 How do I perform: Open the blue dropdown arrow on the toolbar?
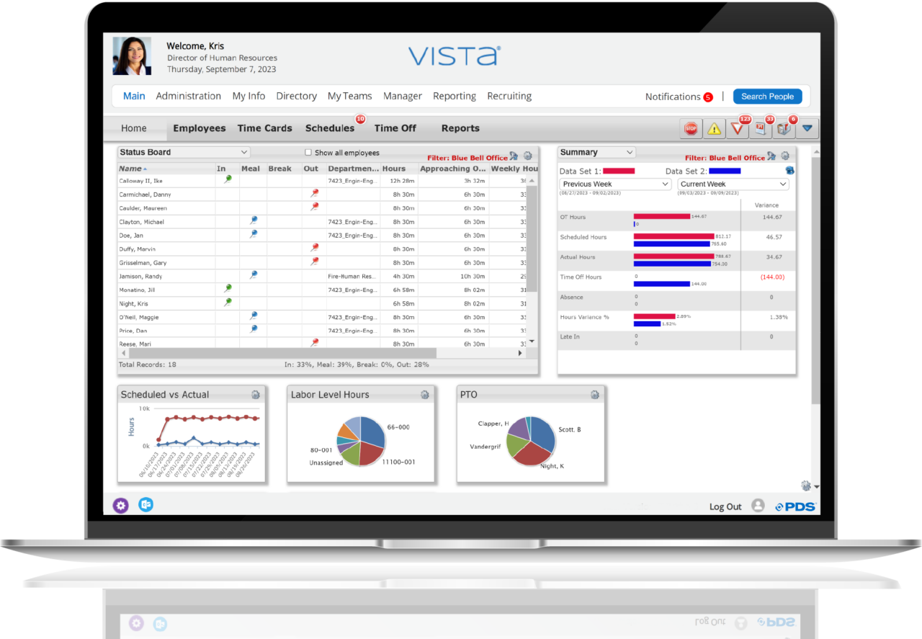[807, 128]
